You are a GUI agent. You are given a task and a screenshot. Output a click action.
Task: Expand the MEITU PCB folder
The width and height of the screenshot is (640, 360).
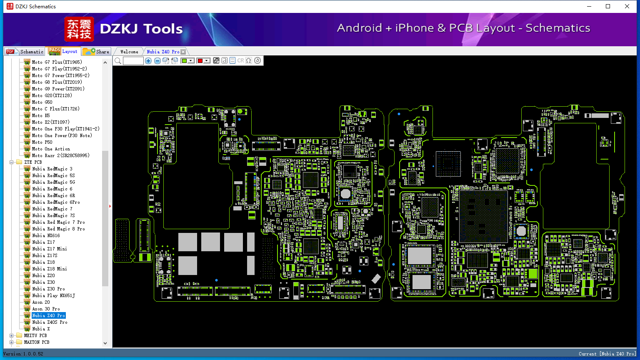pyautogui.click(x=12, y=335)
